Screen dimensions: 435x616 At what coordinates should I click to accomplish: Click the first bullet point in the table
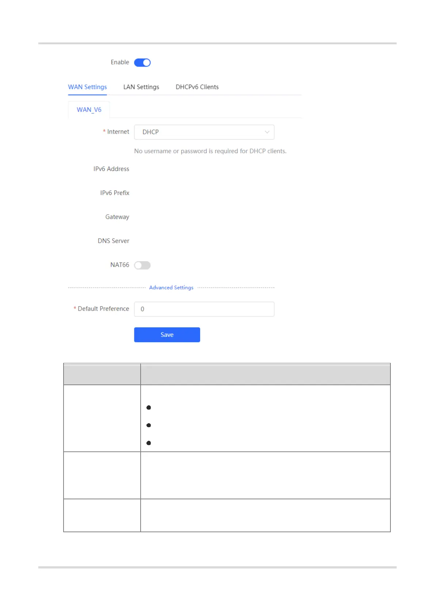click(149, 407)
